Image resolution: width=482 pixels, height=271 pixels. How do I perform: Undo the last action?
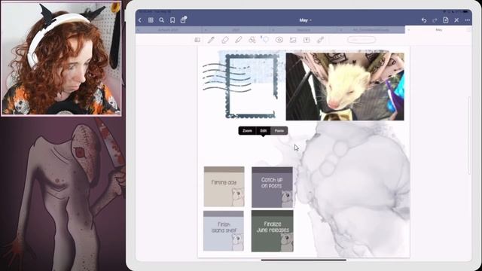click(424, 20)
